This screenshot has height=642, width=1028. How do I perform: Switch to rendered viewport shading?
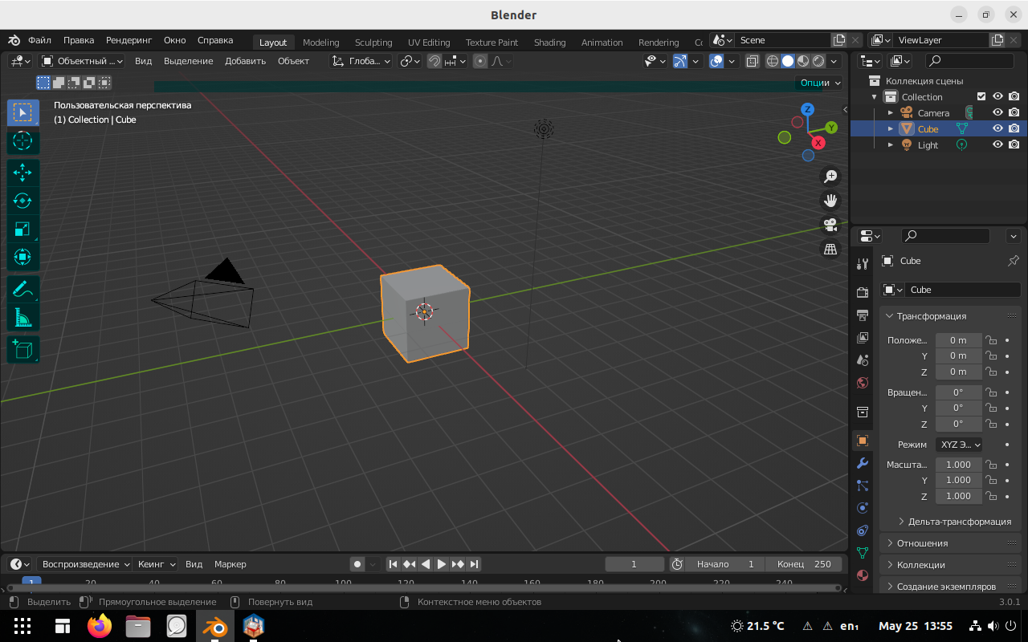[x=818, y=61]
